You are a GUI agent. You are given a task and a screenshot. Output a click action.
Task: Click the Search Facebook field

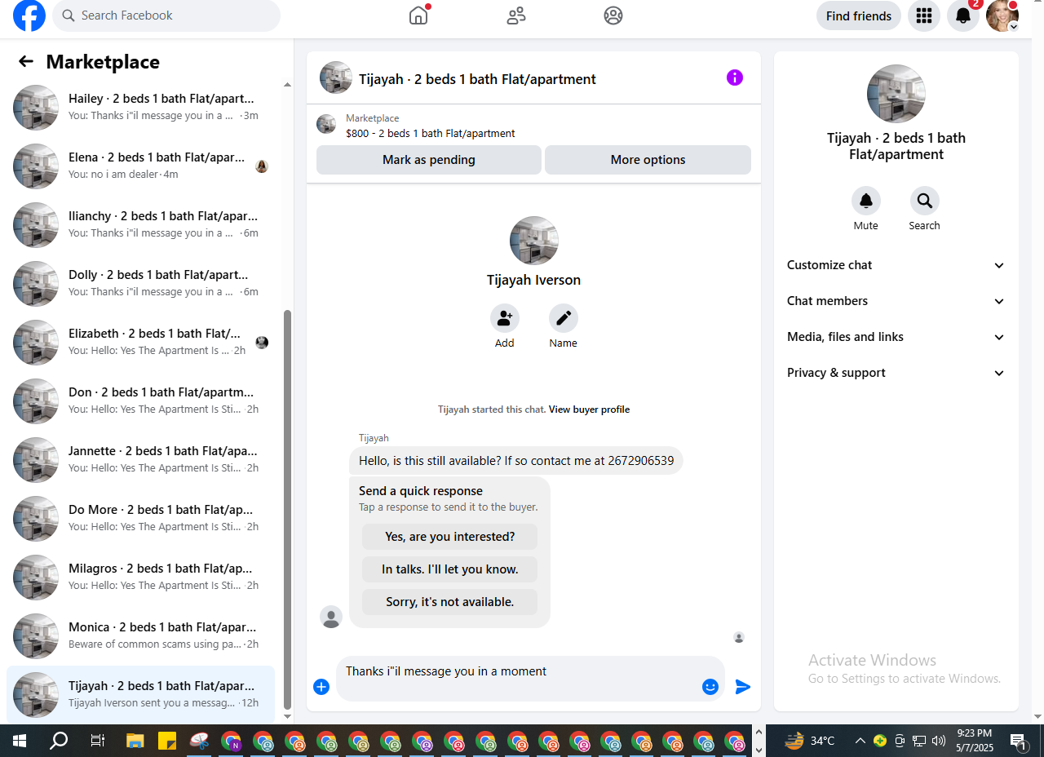[x=166, y=15]
